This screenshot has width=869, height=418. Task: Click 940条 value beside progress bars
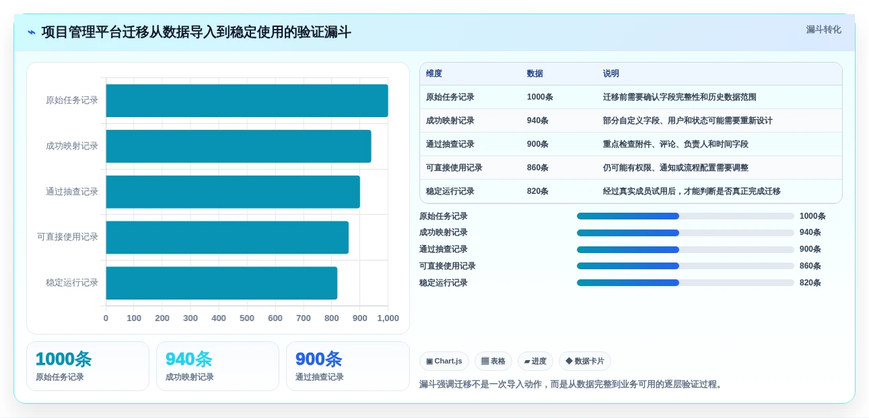[810, 233]
